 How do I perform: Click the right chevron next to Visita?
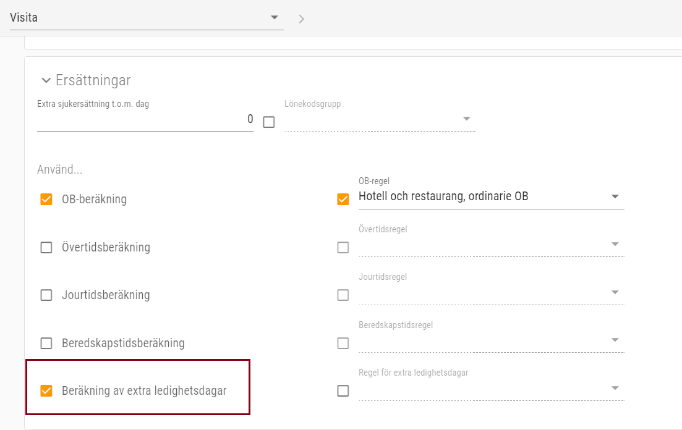pos(302,19)
